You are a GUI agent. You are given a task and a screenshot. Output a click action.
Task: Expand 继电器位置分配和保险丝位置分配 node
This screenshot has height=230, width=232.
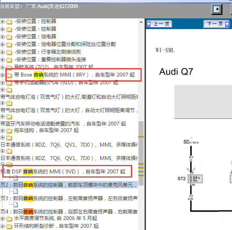click(x=2, y=44)
